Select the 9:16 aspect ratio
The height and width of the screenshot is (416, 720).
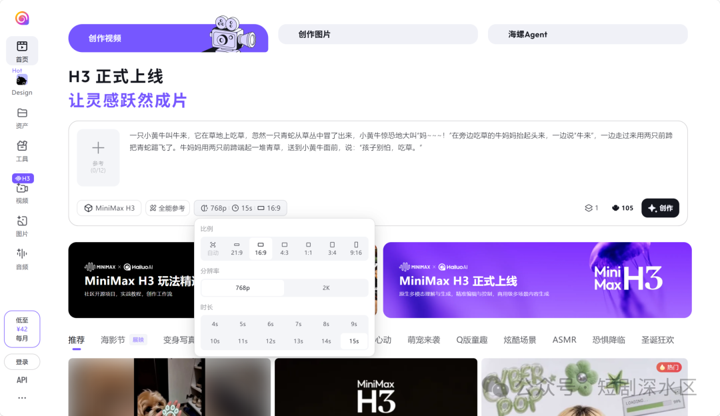tap(356, 249)
